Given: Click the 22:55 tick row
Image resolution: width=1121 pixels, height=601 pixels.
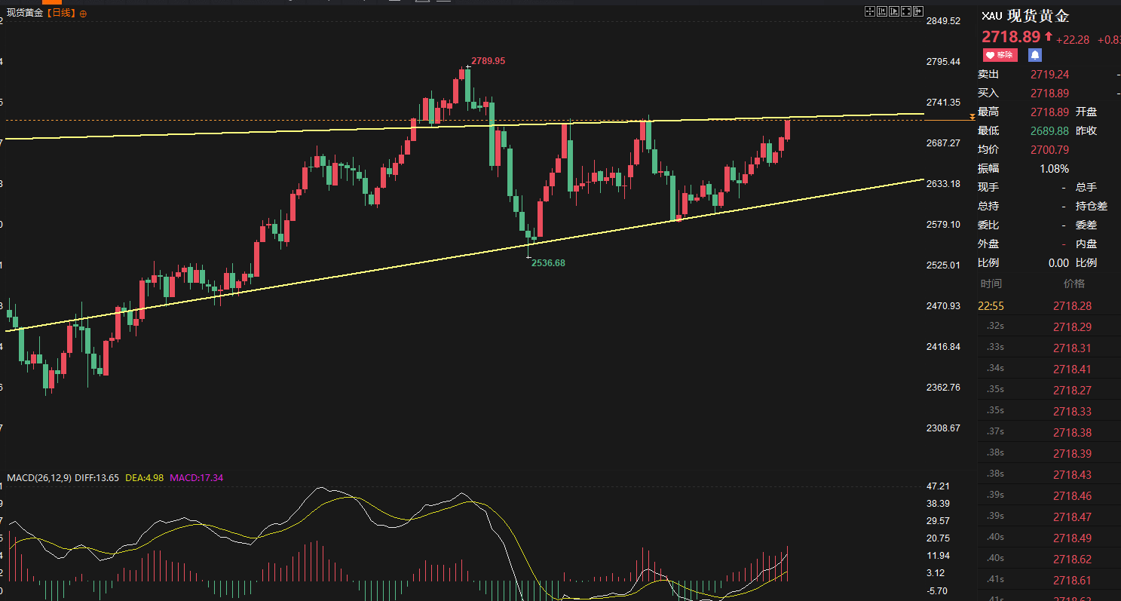Looking at the screenshot, I should pos(1049,306).
